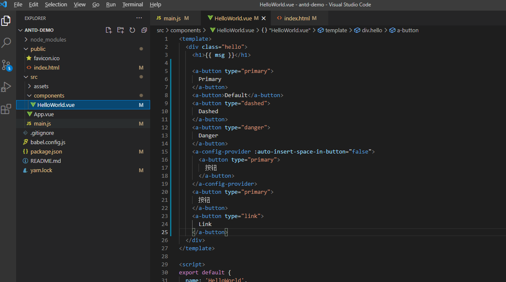Collapse the ANTD-DEMO project root
Viewport: 506px width, 282px height.
pyautogui.click(x=39, y=30)
